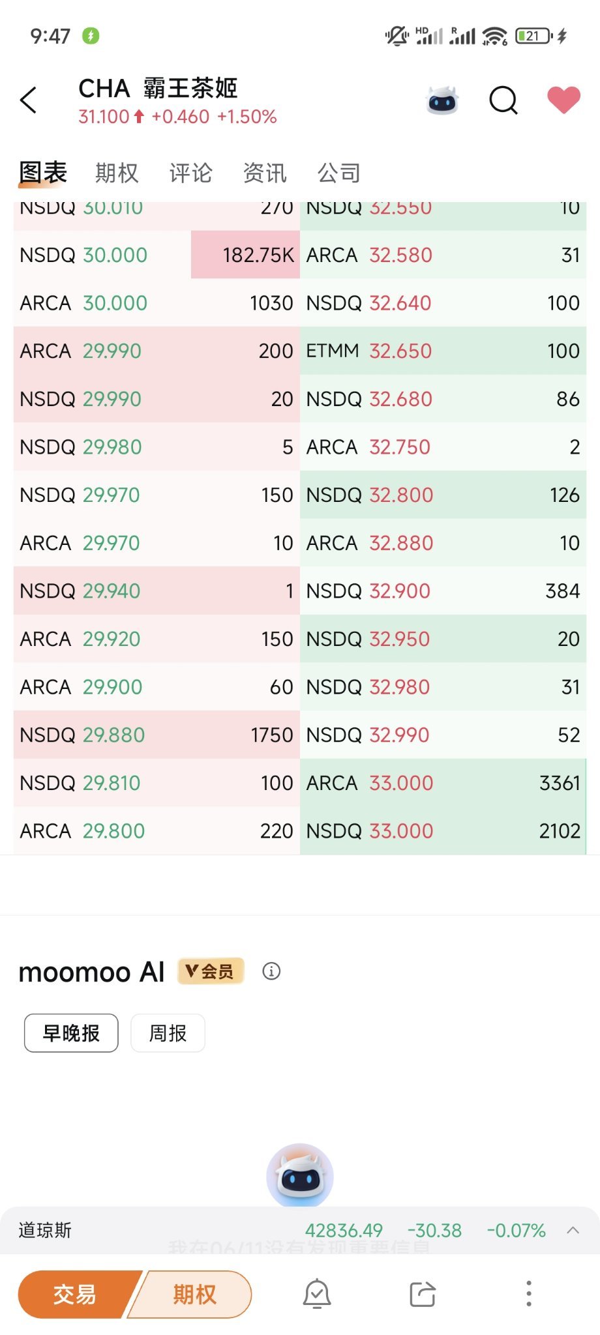Tap the back arrow icon
600x1335 pixels.
point(29,100)
